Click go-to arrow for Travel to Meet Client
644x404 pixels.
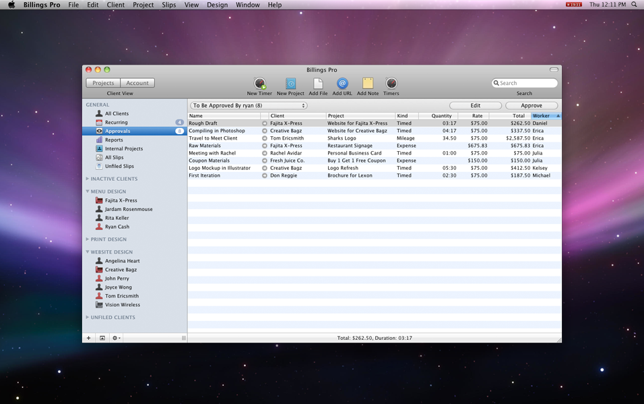pyautogui.click(x=265, y=138)
